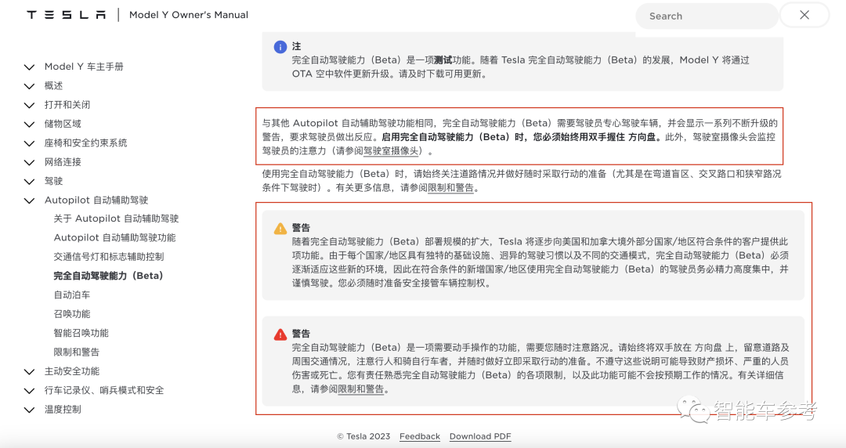This screenshot has width=846, height=448.
Task: Click the blue info note icon
Action: click(280, 47)
